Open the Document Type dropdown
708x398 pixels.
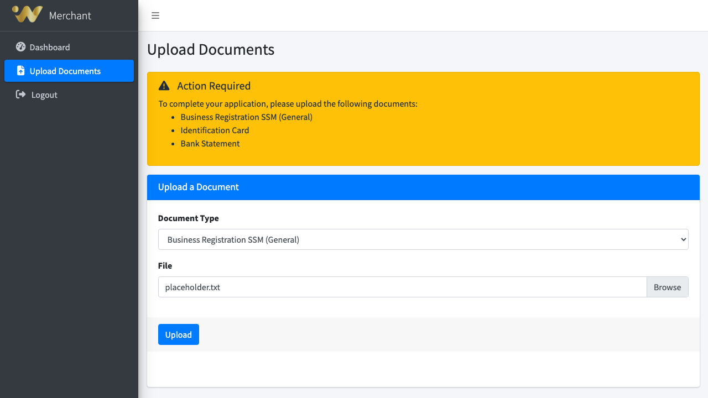(x=423, y=239)
